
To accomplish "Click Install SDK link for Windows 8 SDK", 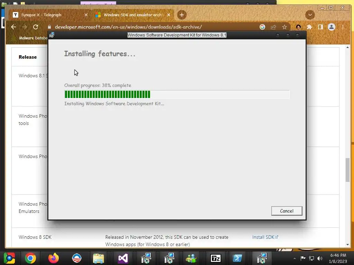I will pyautogui.click(x=265, y=237).
